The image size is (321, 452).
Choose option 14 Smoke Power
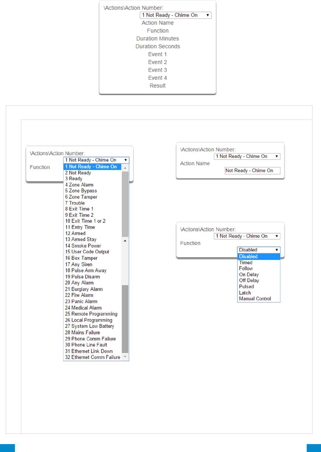tap(92, 246)
